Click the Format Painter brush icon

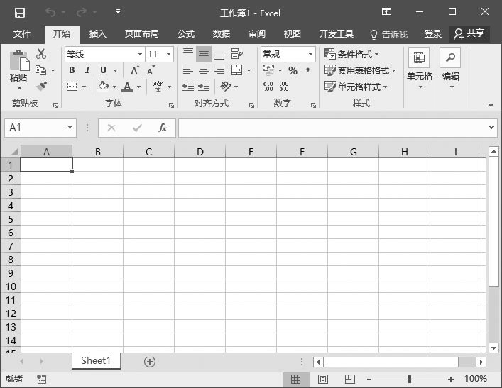pos(41,86)
